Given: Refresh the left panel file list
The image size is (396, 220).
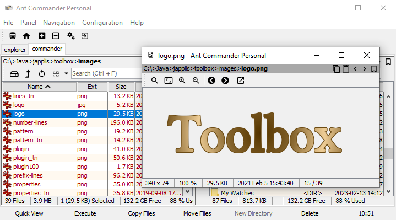Looking at the screenshot, I should [x=42, y=74].
